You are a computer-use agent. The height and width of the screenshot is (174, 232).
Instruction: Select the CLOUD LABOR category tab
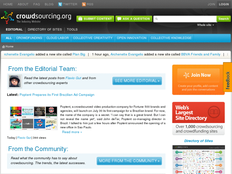pos(57,38)
